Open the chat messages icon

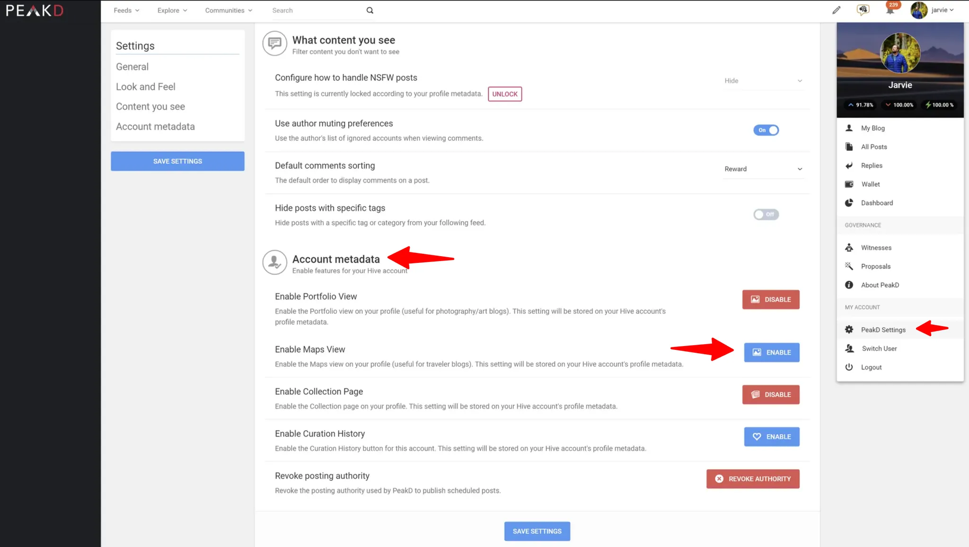point(863,10)
